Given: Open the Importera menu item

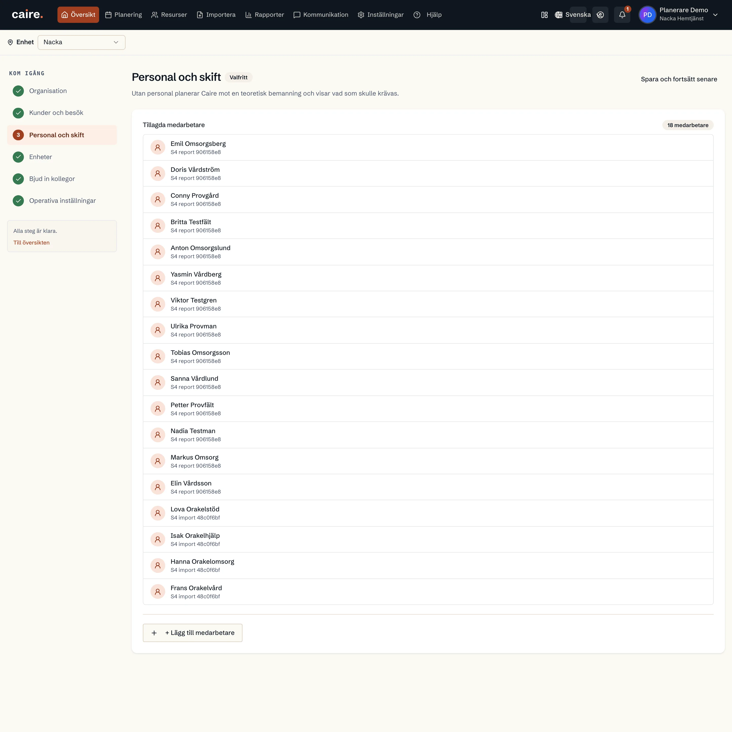Looking at the screenshot, I should click(216, 15).
